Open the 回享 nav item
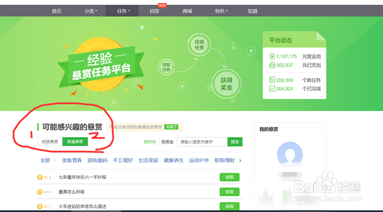Screen dimensions: 383x212 (155, 11)
